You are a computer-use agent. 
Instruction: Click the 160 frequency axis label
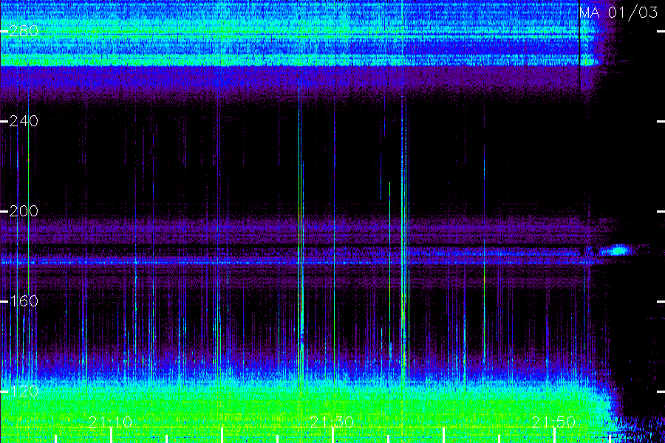(x=24, y=301)
